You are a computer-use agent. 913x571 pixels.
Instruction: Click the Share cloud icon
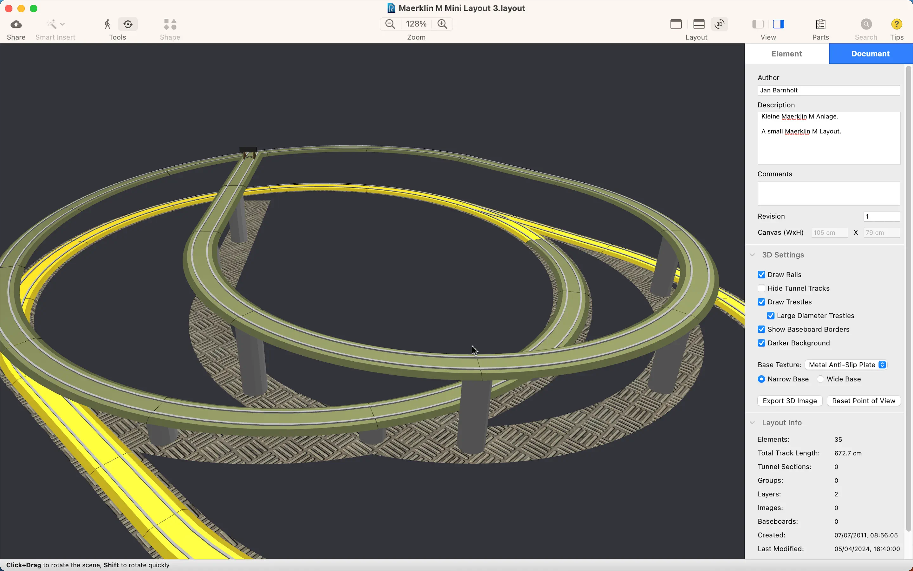pyautogui.click(x=16, y=24)
